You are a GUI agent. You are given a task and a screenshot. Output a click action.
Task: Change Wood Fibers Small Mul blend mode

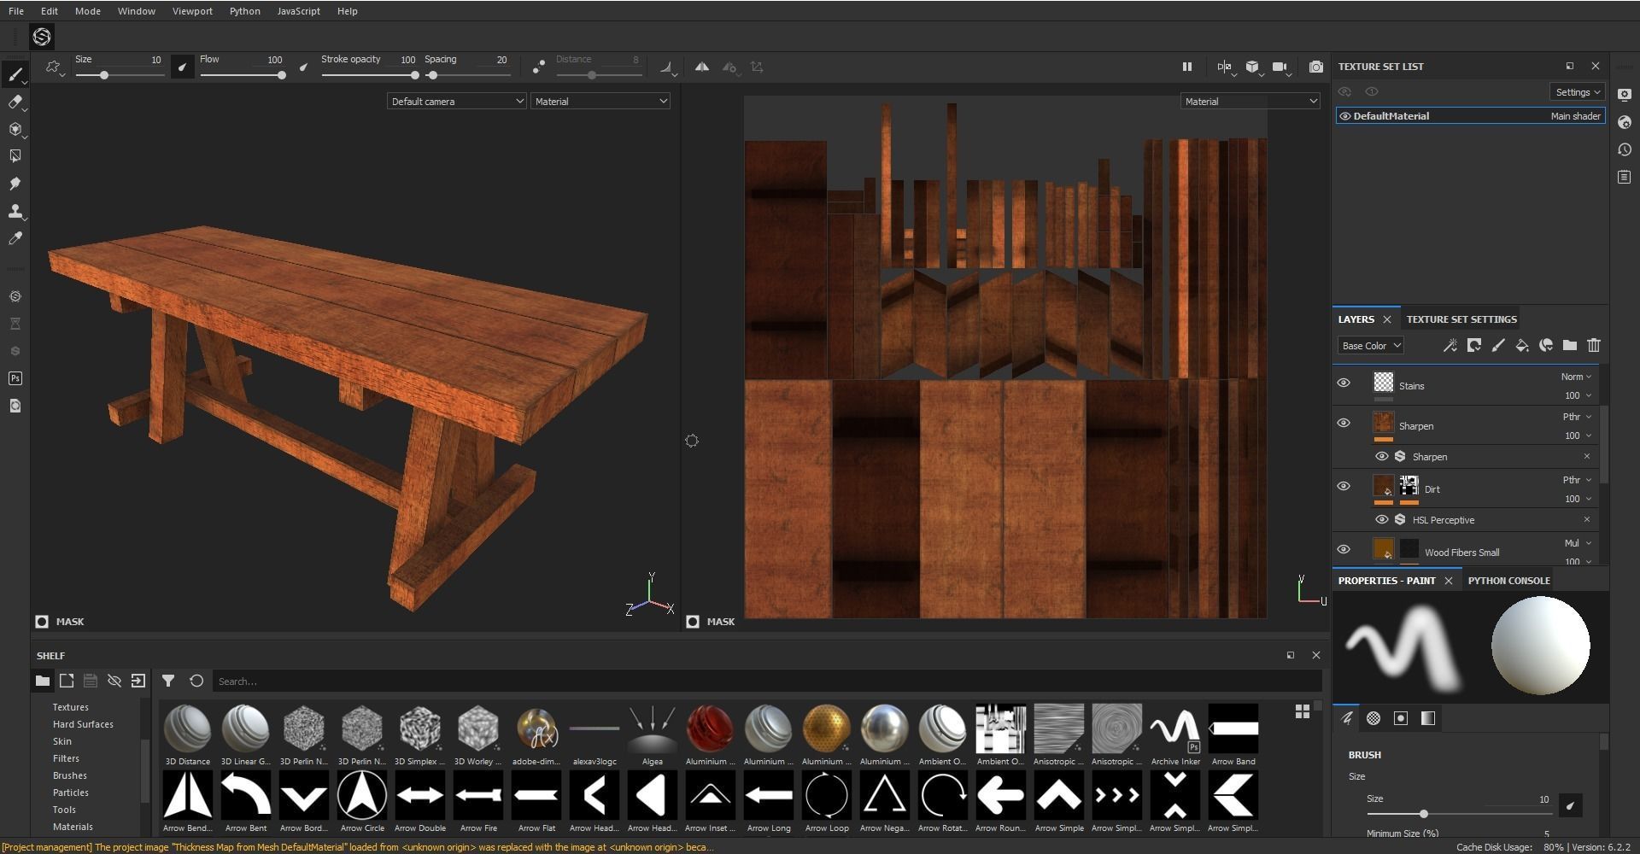[x=1578, y=543]
